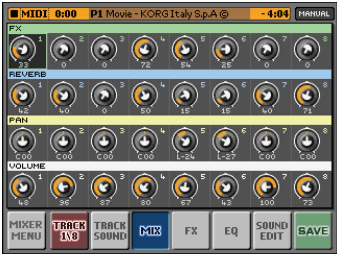Select Reverb knob 4 showing 50
This screenshot has width=337, height=254.
point(145,95)
